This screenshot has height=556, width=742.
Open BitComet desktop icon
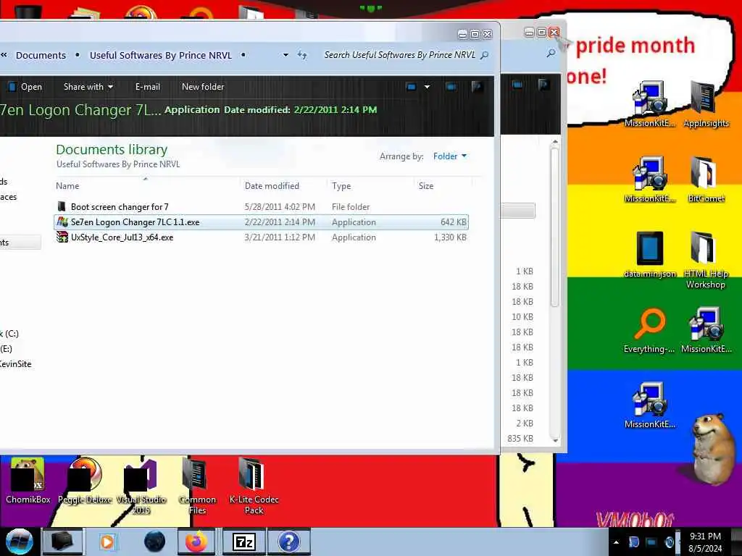706,180
